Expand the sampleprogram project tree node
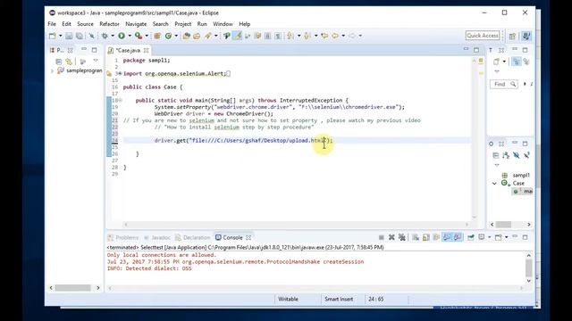 (x=52, y=71)
